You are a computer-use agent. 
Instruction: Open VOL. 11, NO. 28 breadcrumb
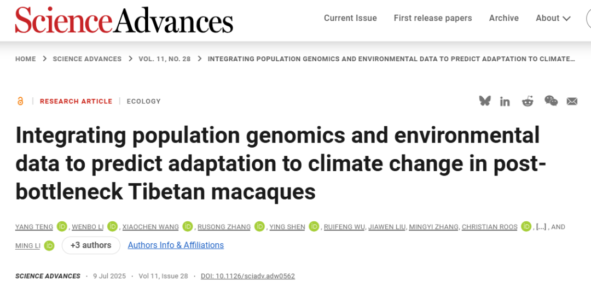pyautogui.click(x=165, y=58)
